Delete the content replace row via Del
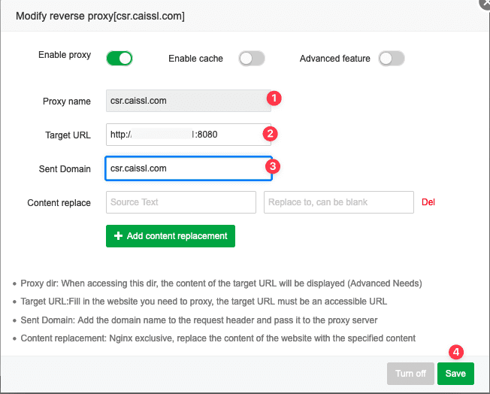The width and height of the screenshot is (490, 394). pos(428,202)
